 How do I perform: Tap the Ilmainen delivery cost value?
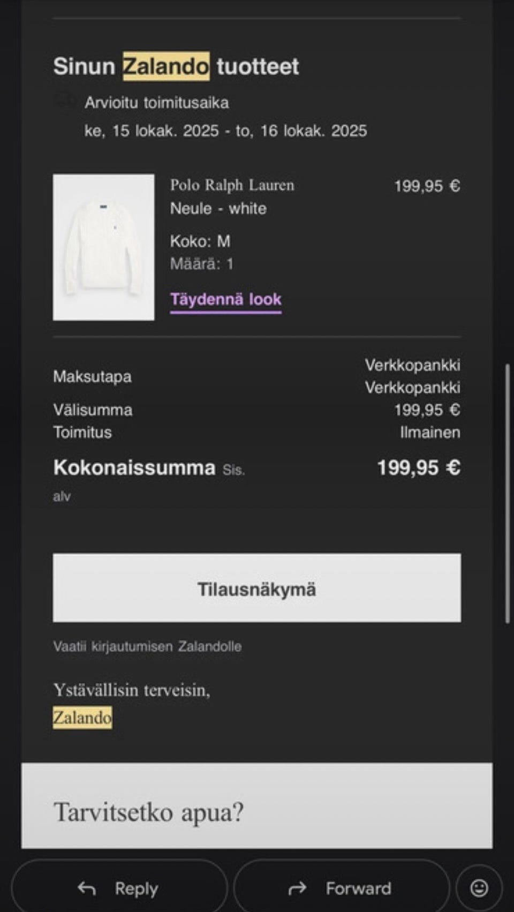coord(430,432)
